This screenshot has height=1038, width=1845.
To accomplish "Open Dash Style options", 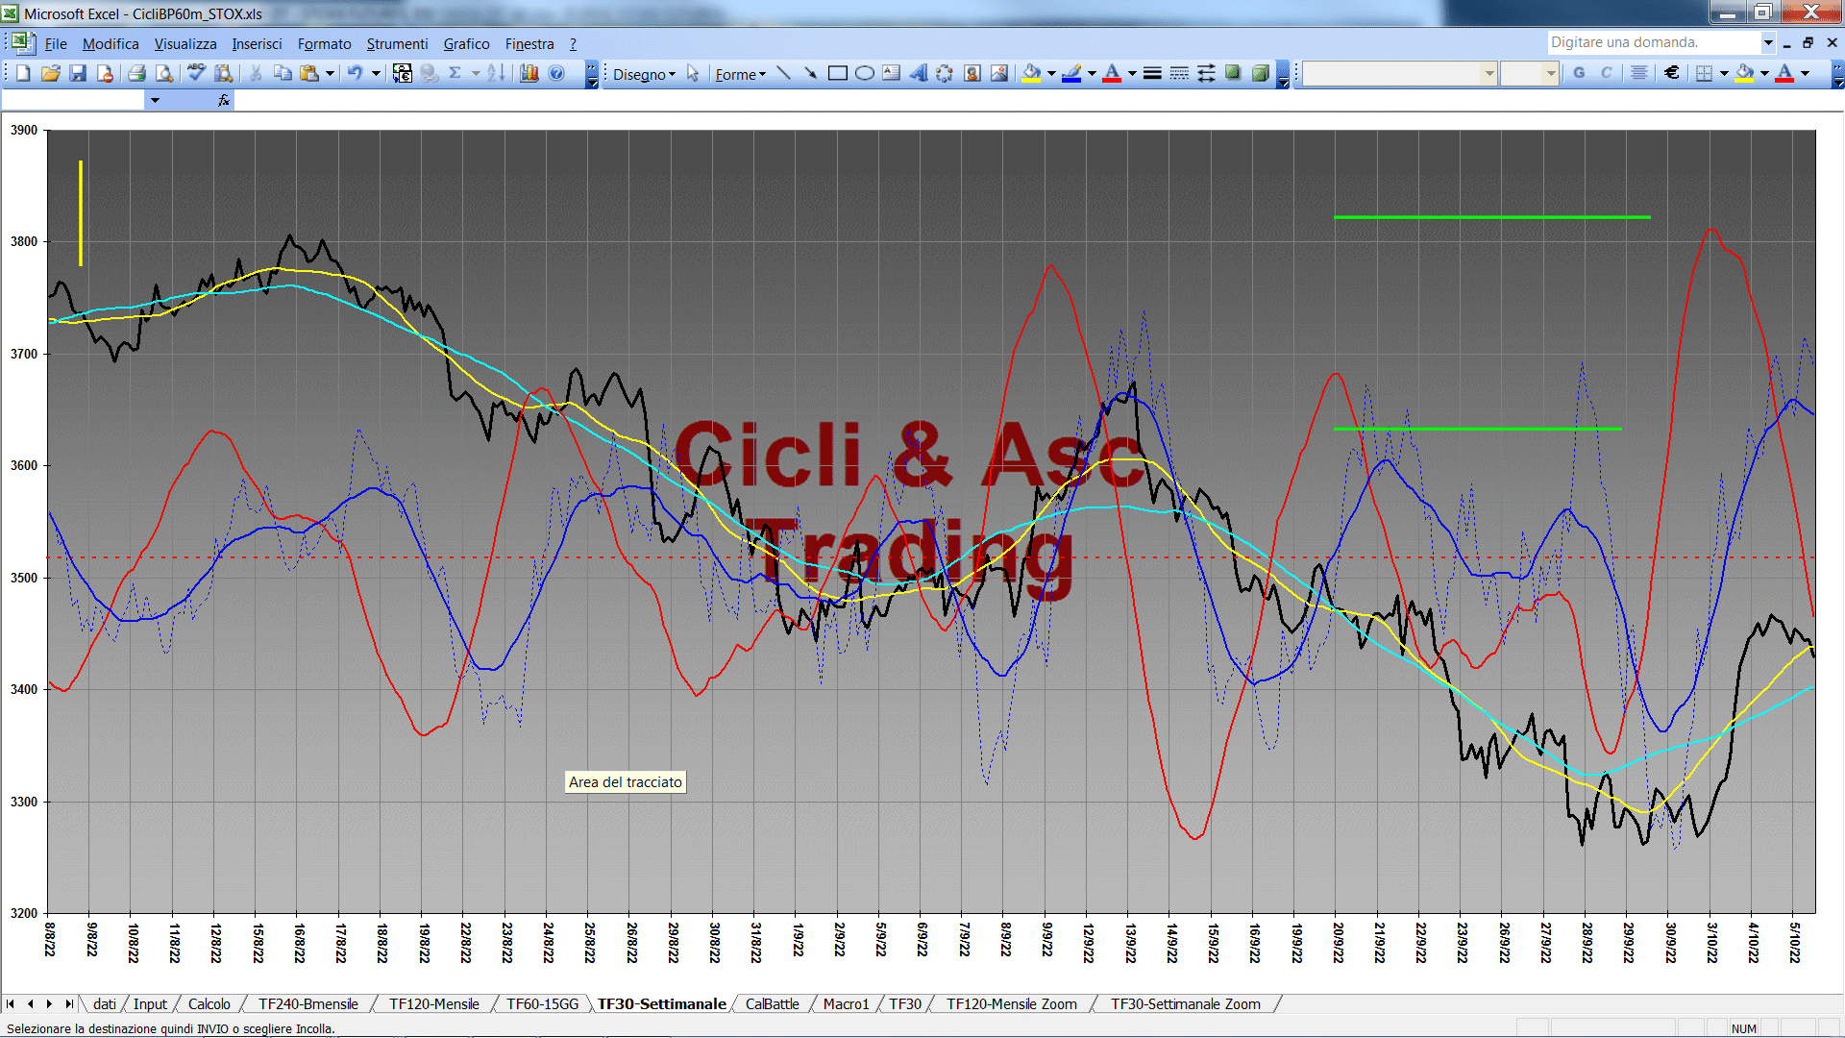I will tap(1179, 73).
